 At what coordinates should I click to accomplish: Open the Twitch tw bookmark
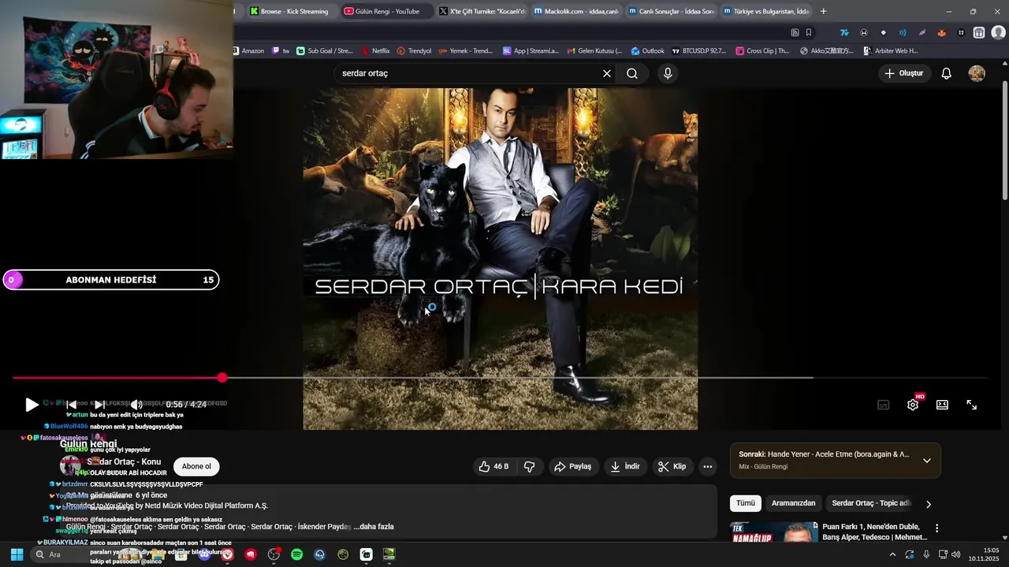pos(281,51)
